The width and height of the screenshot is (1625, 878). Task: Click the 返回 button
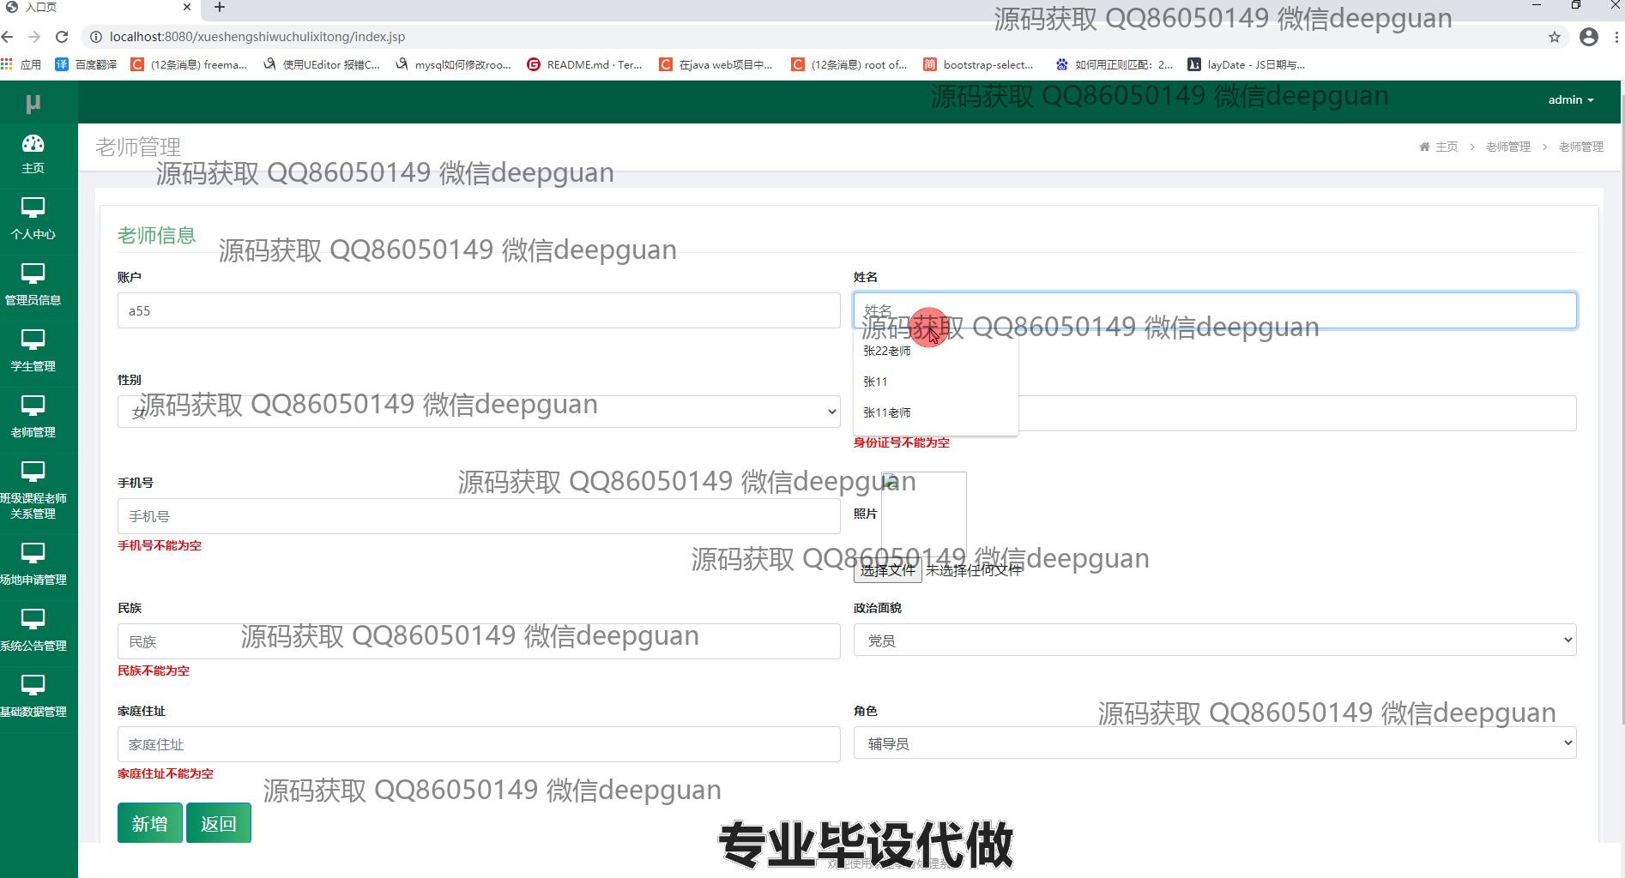click(x=218, y=823)
